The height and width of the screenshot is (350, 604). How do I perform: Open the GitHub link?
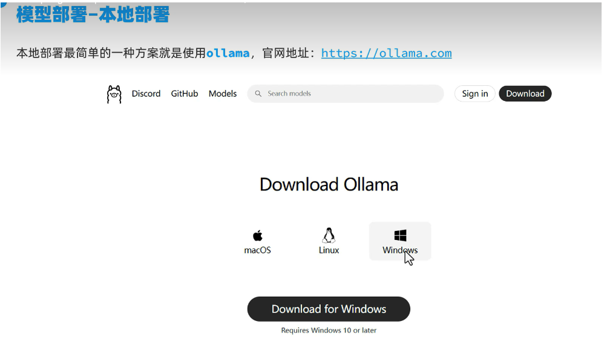[x=185, y=94]
